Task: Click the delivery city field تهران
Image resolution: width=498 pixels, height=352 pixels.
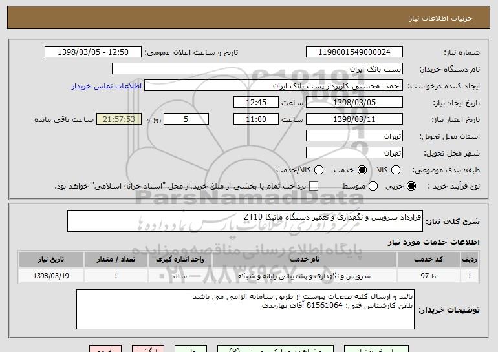Action: pyautogui.click(x=354, y=153)
